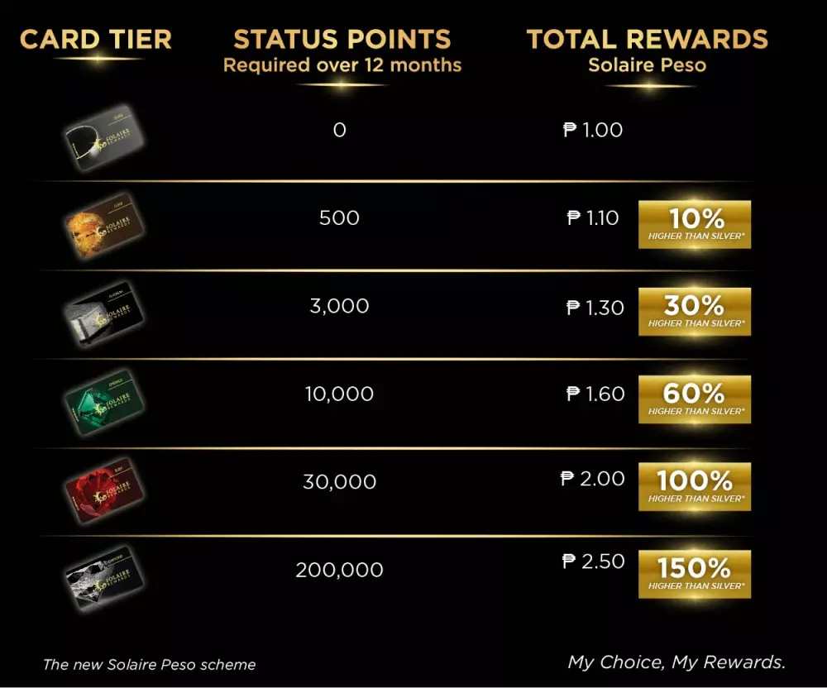
Task: Select the 60% Higher Than Silver badge
Action: point(695,399)
